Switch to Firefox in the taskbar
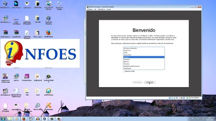 tap(24, 119)
